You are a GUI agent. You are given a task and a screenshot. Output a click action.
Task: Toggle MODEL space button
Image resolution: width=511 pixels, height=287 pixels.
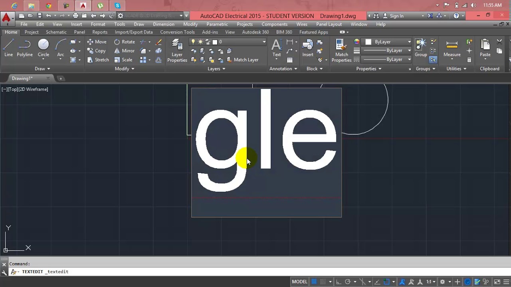[x=299, y=282]
